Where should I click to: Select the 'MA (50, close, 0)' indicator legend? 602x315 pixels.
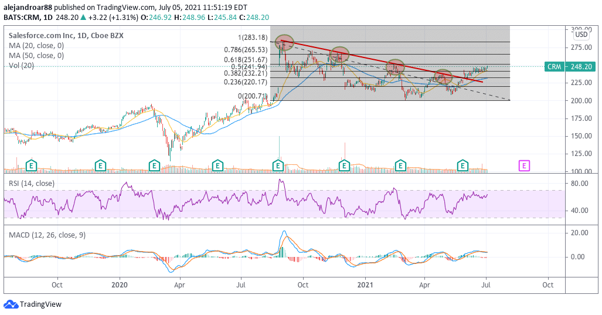point(36,55)
